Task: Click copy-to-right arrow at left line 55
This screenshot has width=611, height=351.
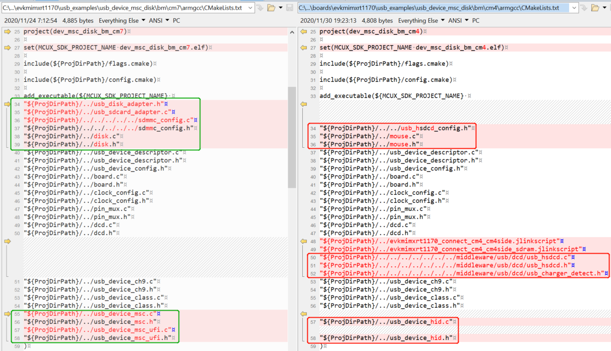Action: [7, 314]
